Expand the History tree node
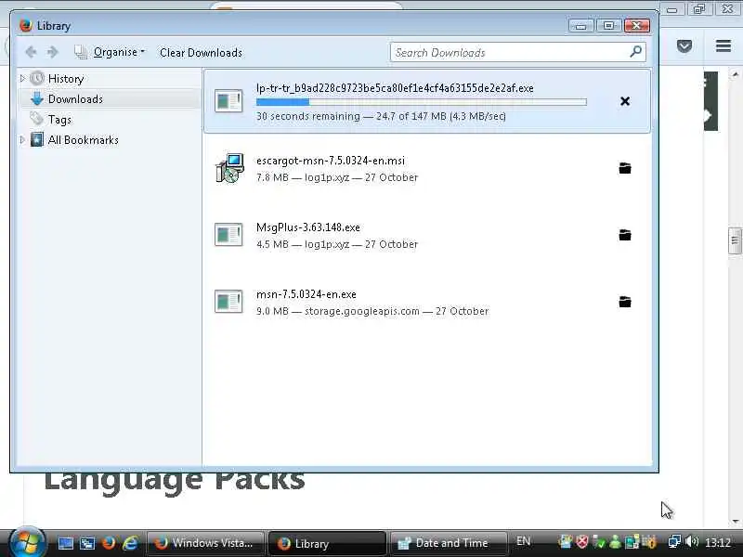Screen dimensions: 743x557 22,78
